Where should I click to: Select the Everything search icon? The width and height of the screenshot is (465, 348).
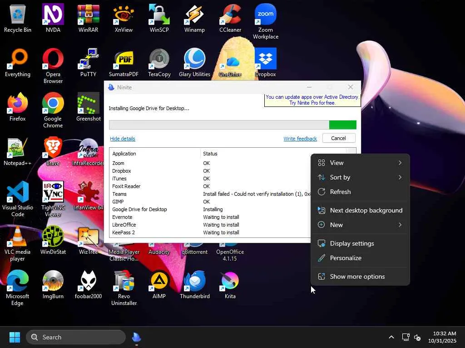pos(18,63)
